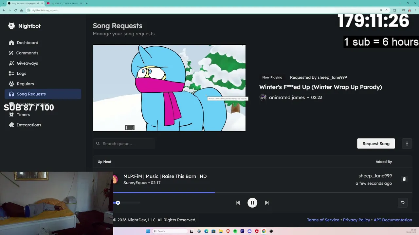Click the Dashboard home icon
The width and height of the screenshot is (419, 235).
pyautogui.click(x=11, y=42)
